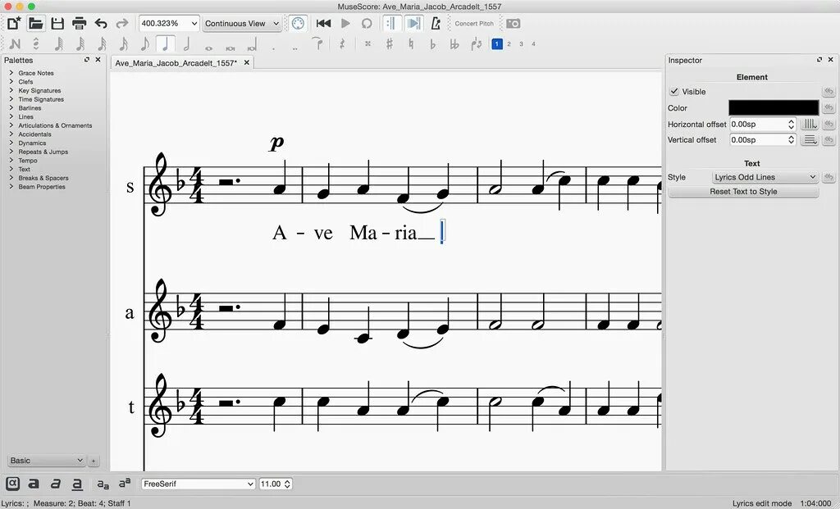Open a score using the folder icon
Image resolution: width=840 pixels, height=509 pixels.
36,23
